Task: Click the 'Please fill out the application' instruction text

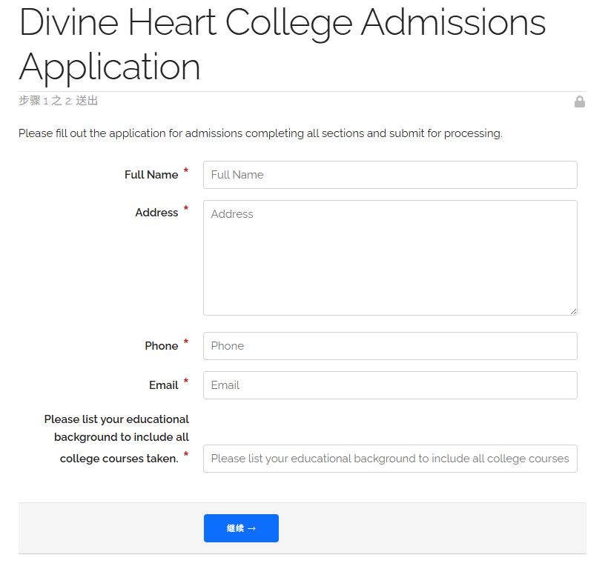Action: pyautogui.click(x=259, y=133)
